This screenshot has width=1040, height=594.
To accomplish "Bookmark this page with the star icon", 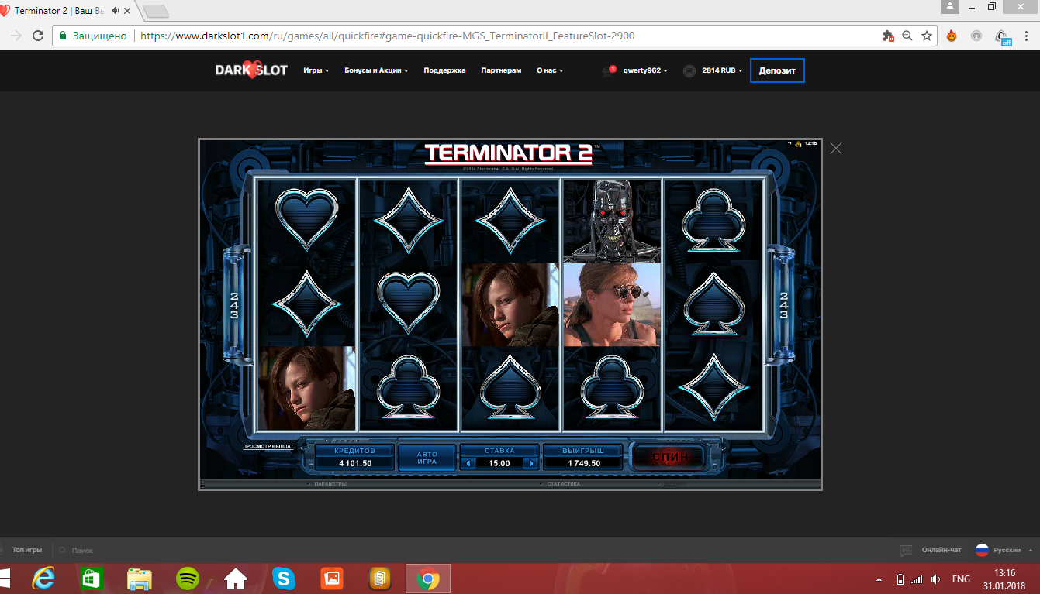I will (x=926, y=36).
